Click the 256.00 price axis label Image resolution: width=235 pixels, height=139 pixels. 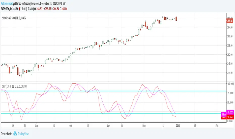point(230,45)
